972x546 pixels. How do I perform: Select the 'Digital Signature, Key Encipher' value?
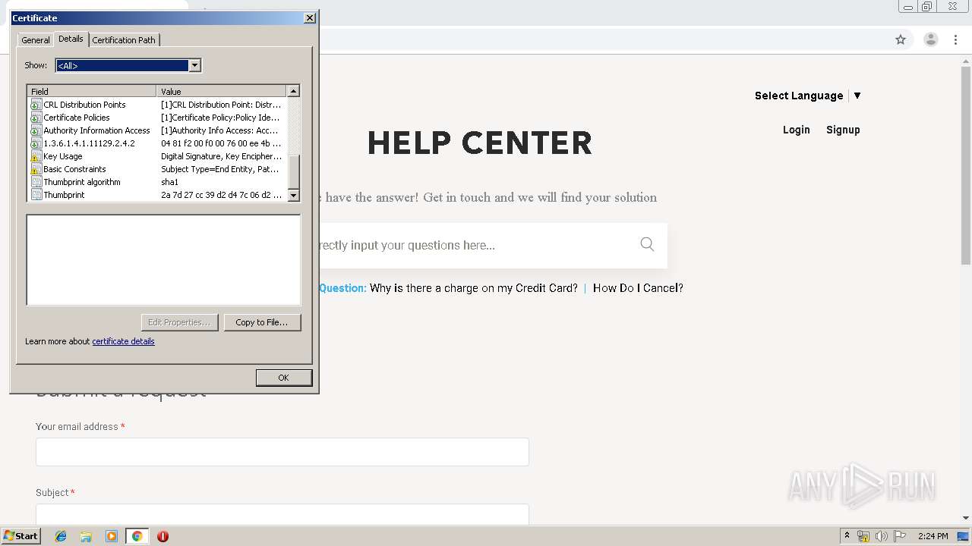click(221, 156)
